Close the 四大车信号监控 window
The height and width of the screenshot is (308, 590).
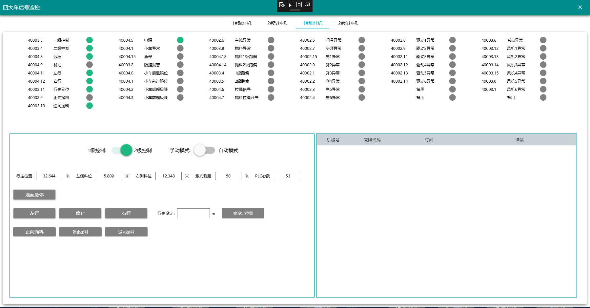click(x=580, y=7)
